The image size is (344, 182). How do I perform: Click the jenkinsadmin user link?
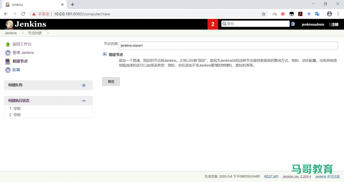click(313, 25)
